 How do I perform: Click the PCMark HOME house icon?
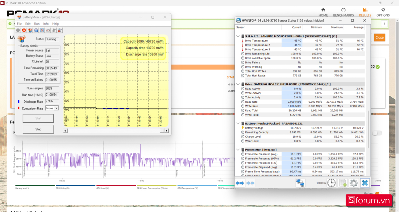pos(323,10)
